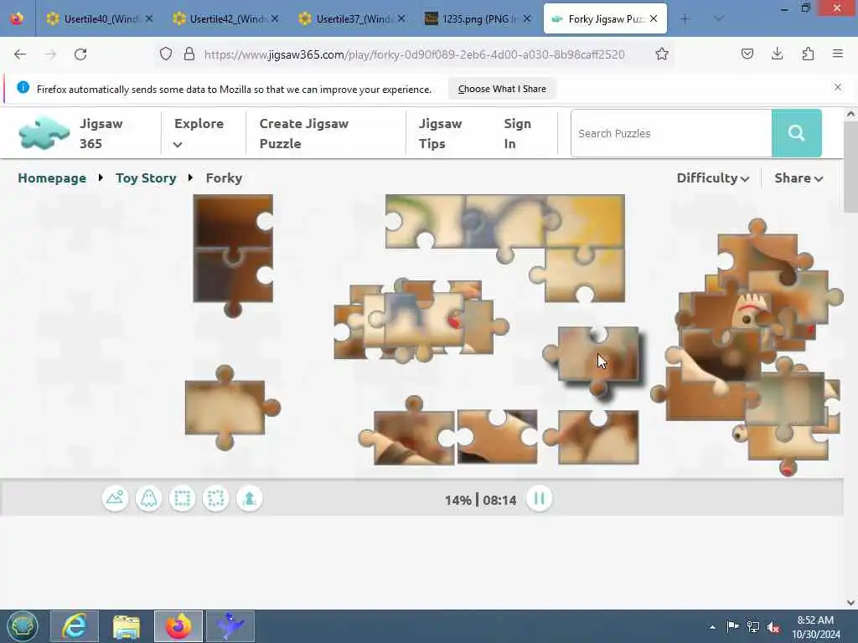Click the blue bird app taskbar icon
Image resolution: width=858 pixels, height=643 pixels.
230,626
